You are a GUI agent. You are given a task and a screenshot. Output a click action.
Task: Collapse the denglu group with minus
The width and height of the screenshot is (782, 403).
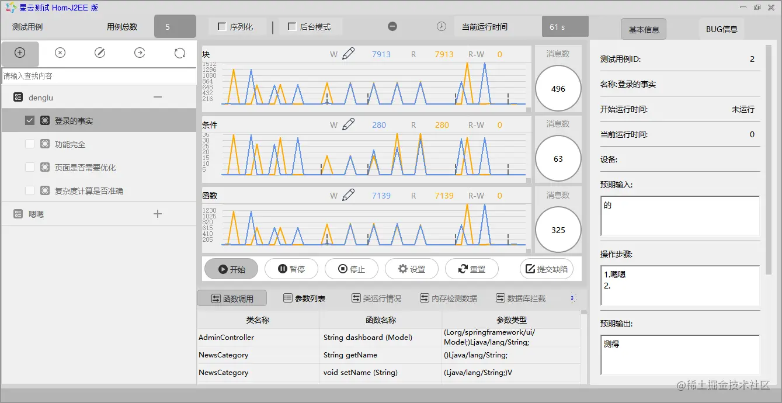157,98
